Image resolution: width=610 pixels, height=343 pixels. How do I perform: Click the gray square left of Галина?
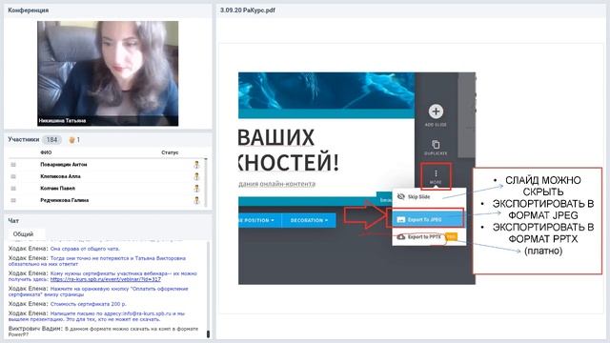tap(13, 201)
